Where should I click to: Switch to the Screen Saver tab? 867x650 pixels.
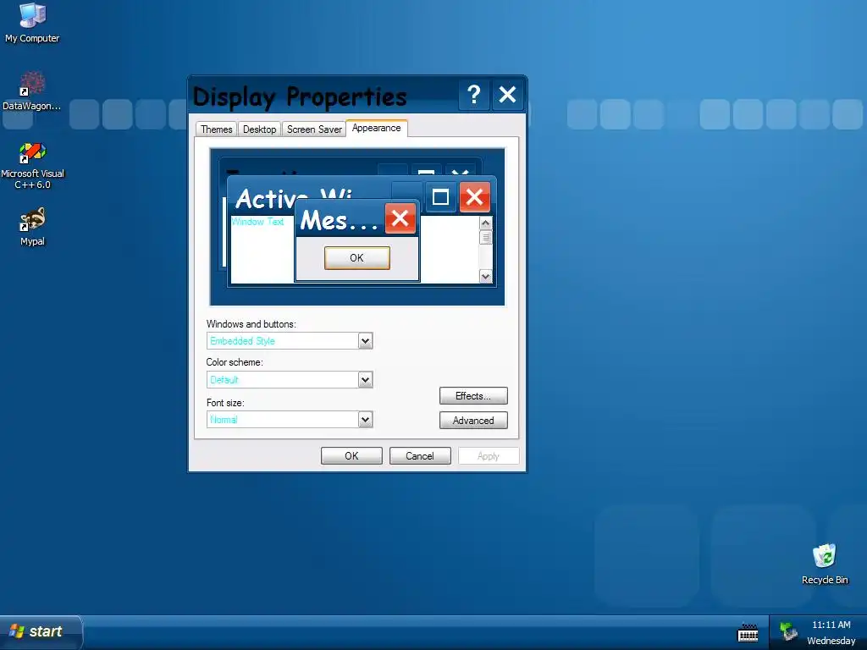click(314, 129)
